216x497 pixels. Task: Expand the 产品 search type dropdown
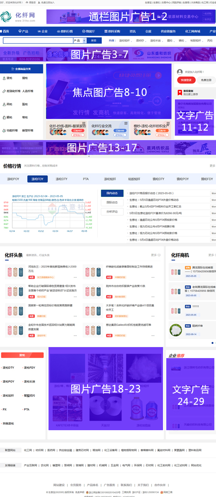pos(80,41)
